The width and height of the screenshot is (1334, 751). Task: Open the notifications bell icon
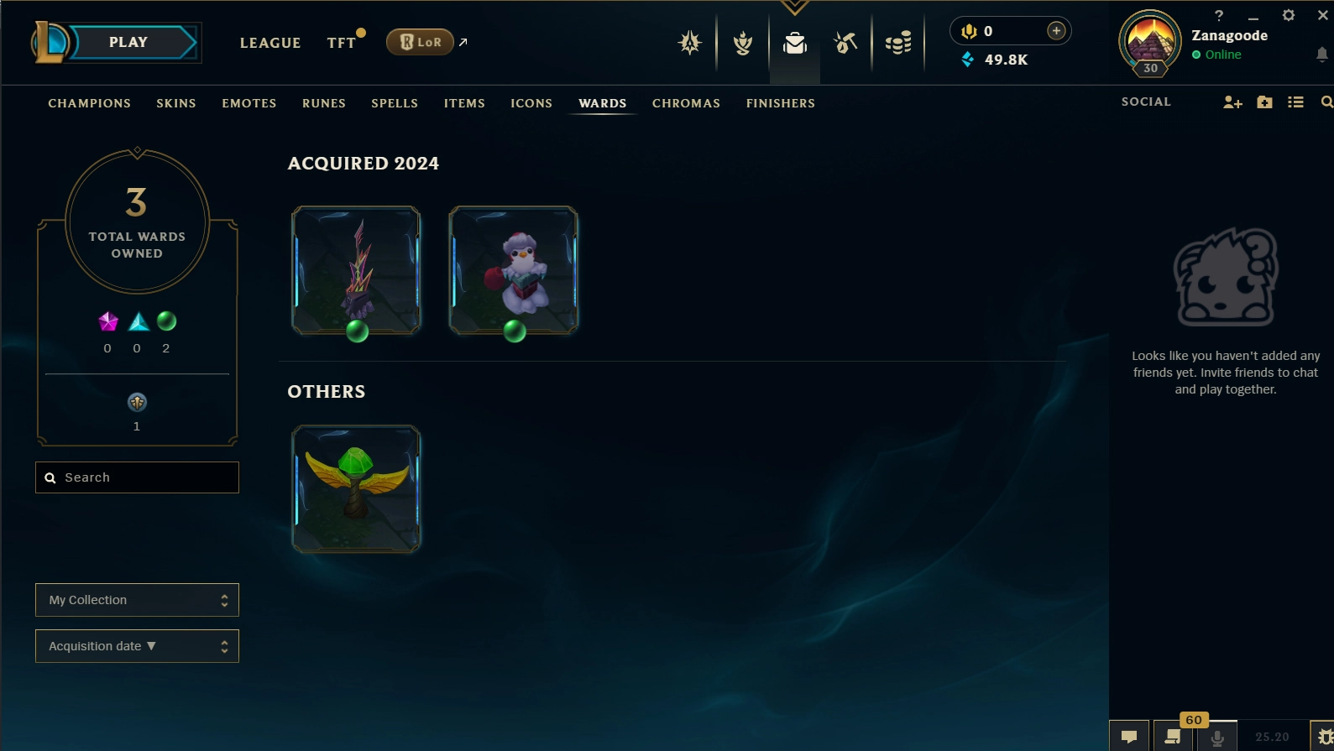click(1321, 55)
